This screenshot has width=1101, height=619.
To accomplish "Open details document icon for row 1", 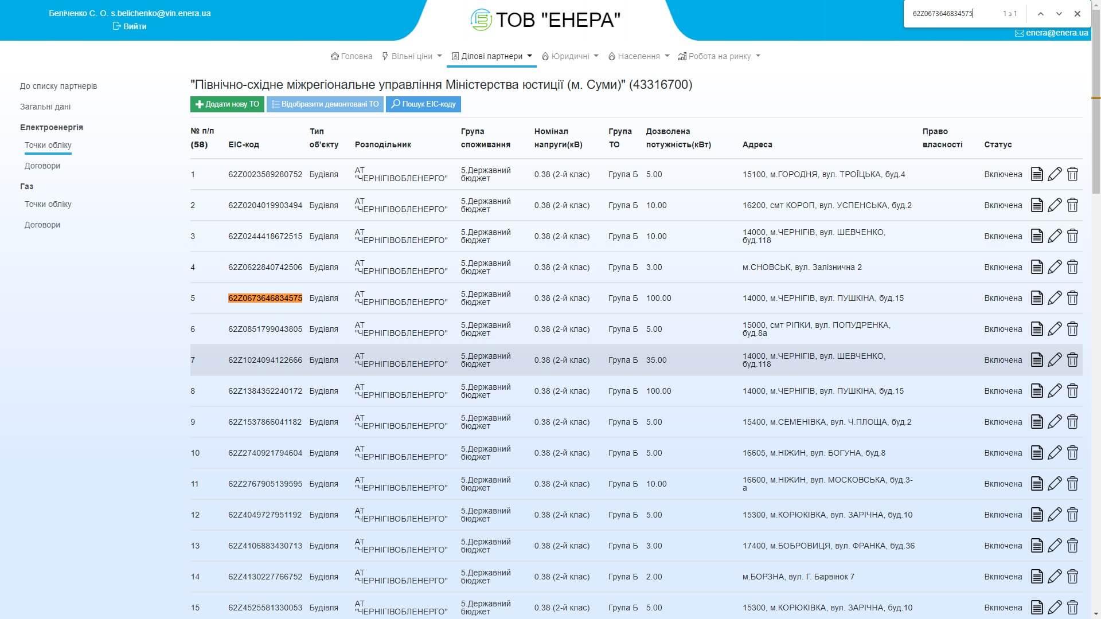I will pos(1036,174).
